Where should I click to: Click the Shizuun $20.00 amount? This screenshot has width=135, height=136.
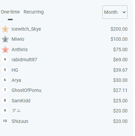tap(120, 121)
